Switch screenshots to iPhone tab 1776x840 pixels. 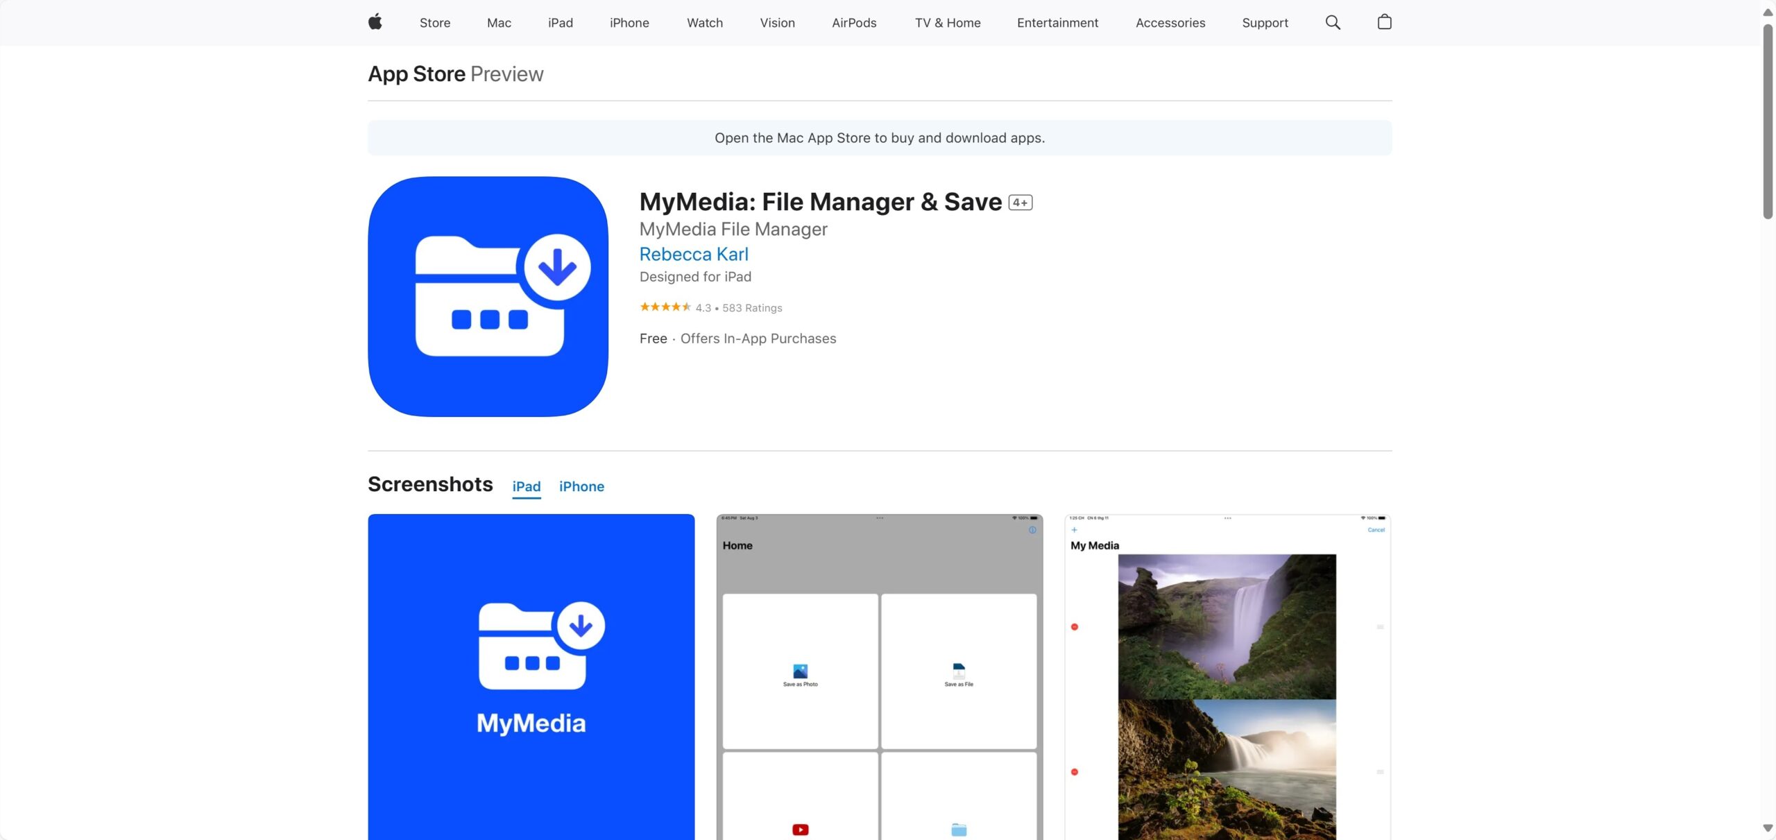coord(581,486)
